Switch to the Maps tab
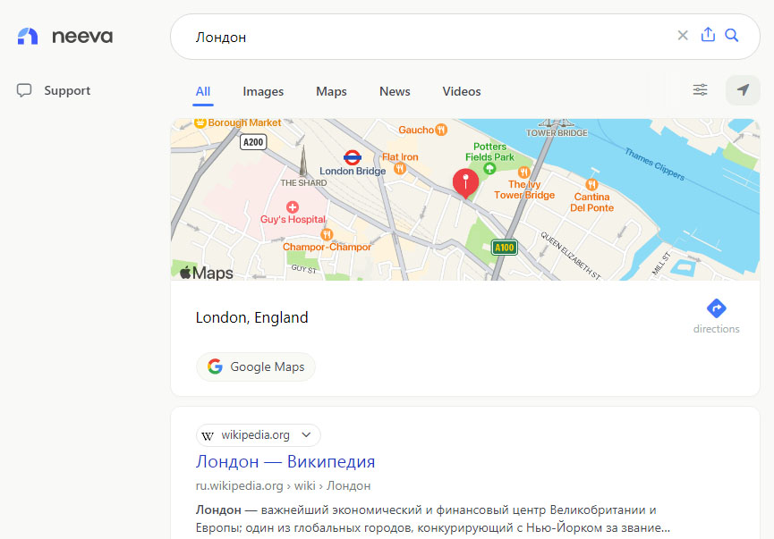This screenshot has width=774, height=539. tap(331, 92)
